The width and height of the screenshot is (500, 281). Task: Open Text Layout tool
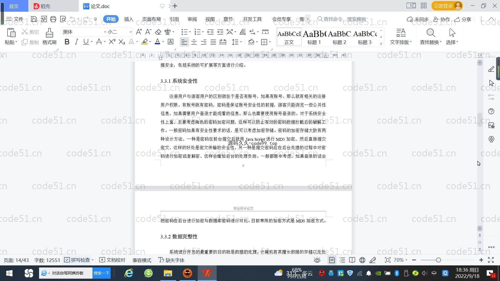(401, 36)
